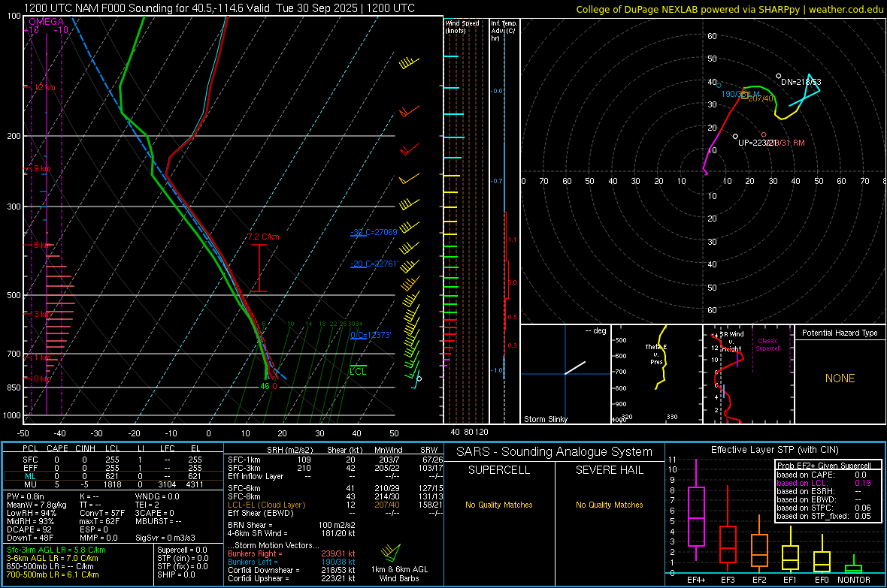
Task: Click the PW = 0.8in value
Action: (x=26, y=496)
